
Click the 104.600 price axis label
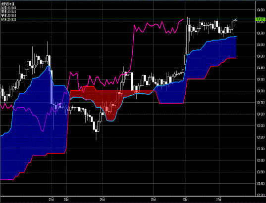(x=260, y=44)
